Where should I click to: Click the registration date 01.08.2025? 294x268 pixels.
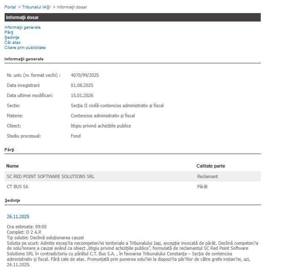(82, 85)
